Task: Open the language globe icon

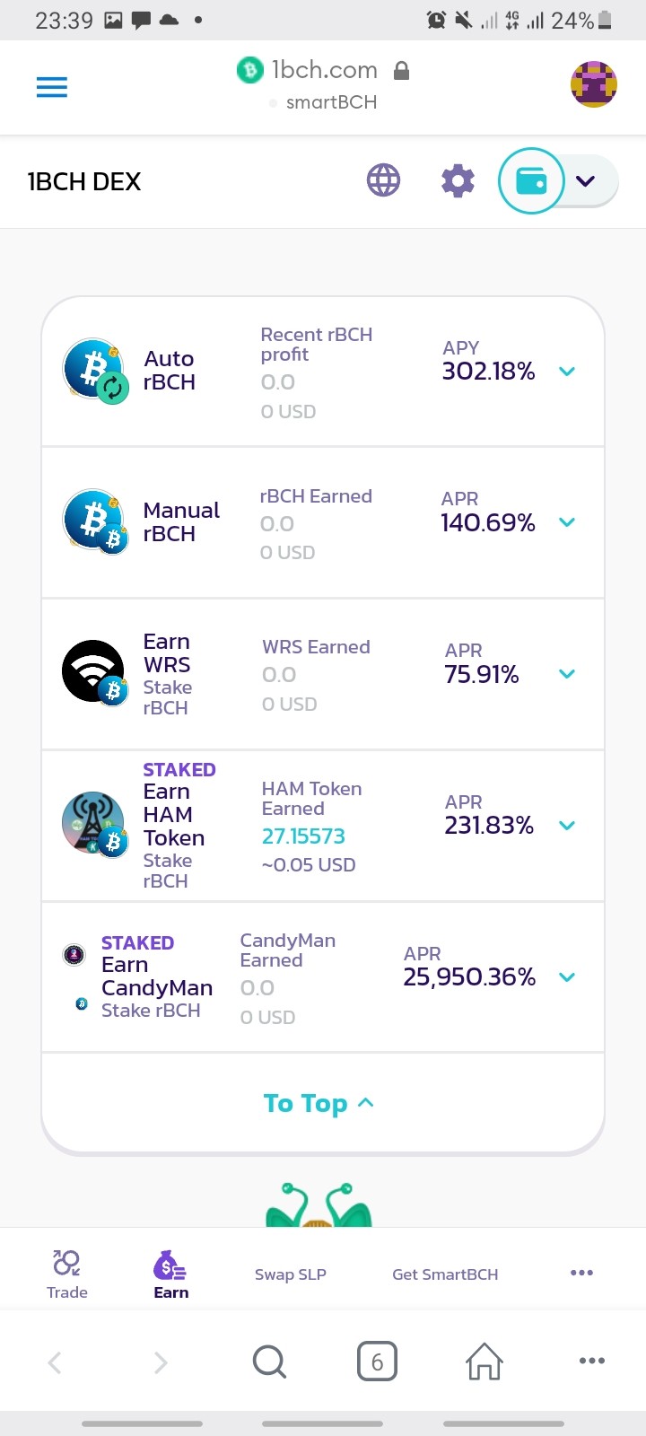Action: point(383,180)
